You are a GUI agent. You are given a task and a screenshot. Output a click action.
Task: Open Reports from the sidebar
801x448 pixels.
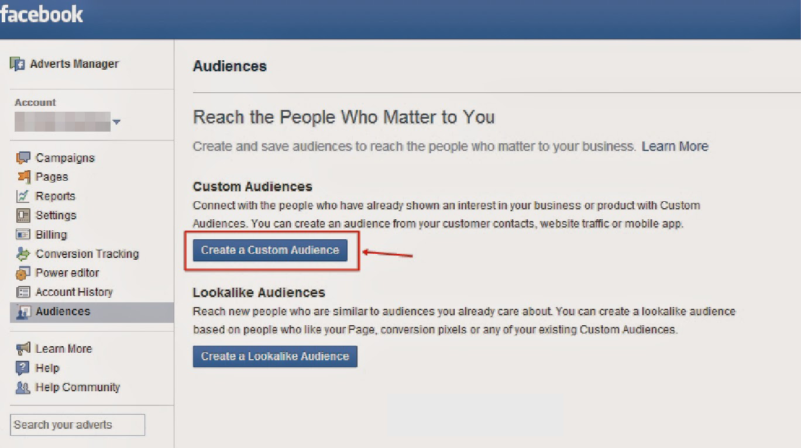pos(56,196)
